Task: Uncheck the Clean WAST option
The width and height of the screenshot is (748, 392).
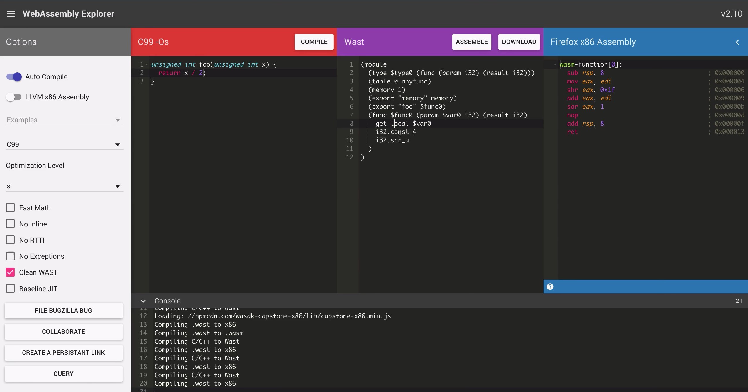Action: tap(10, 272)
